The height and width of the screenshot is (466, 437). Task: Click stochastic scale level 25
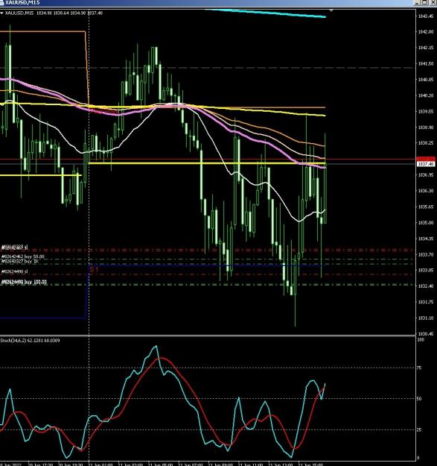pyautogui.click(x=419, y=429)
